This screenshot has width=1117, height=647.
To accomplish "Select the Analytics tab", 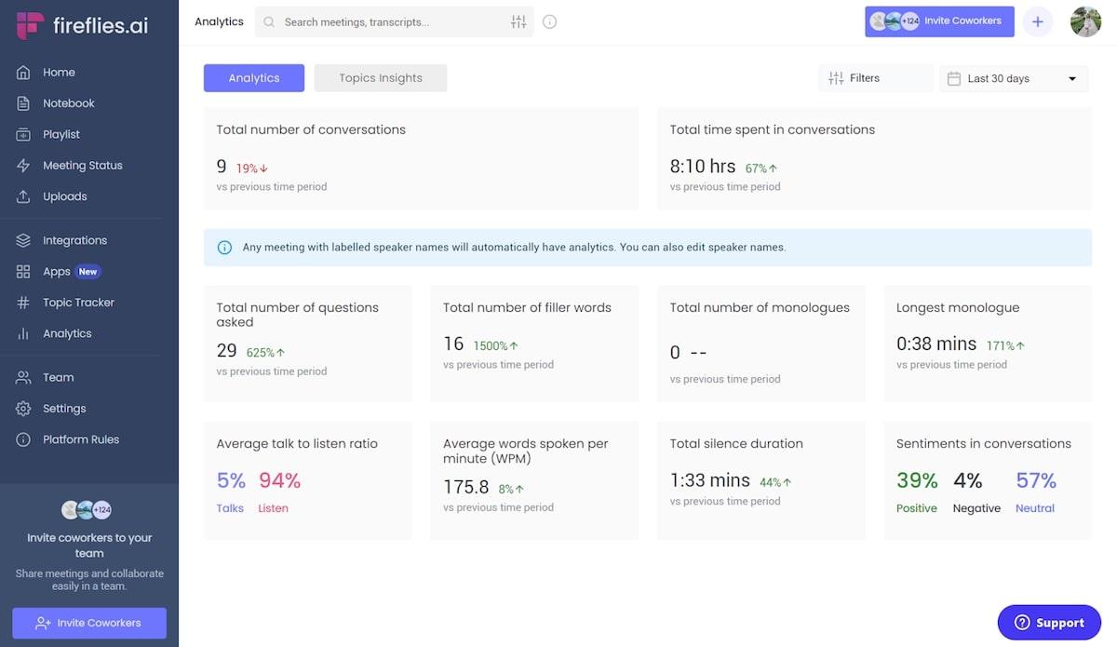I will 253,78.
